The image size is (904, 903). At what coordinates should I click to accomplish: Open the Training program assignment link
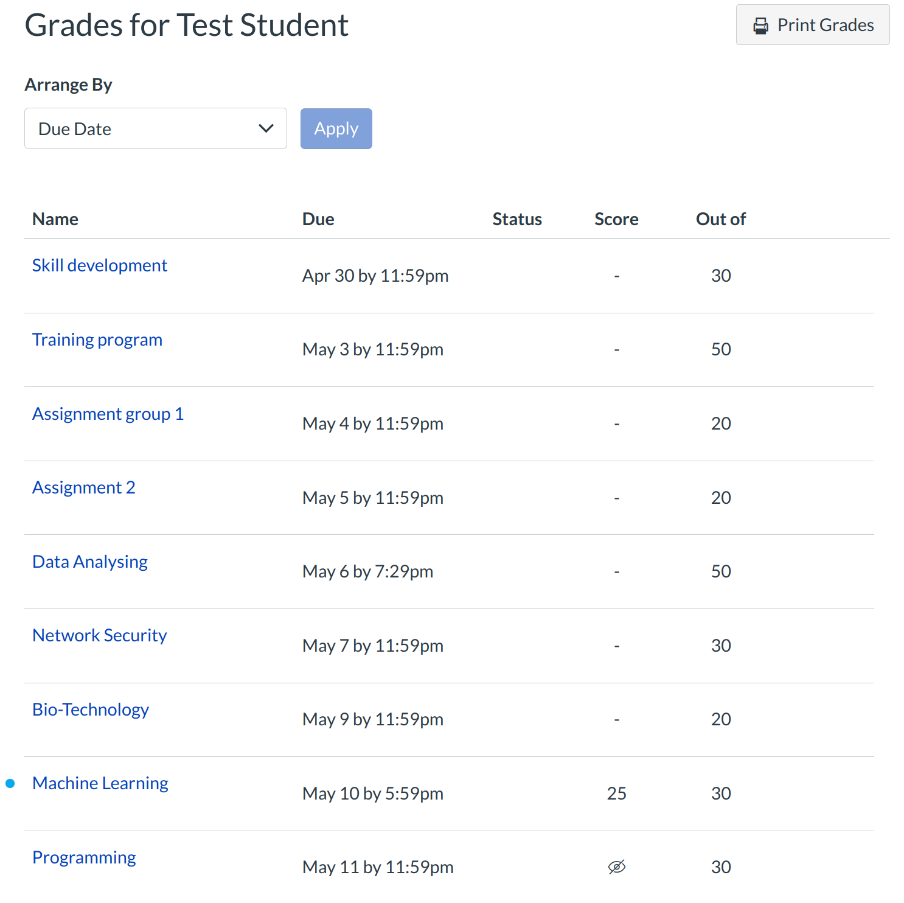tap(97, 340)
